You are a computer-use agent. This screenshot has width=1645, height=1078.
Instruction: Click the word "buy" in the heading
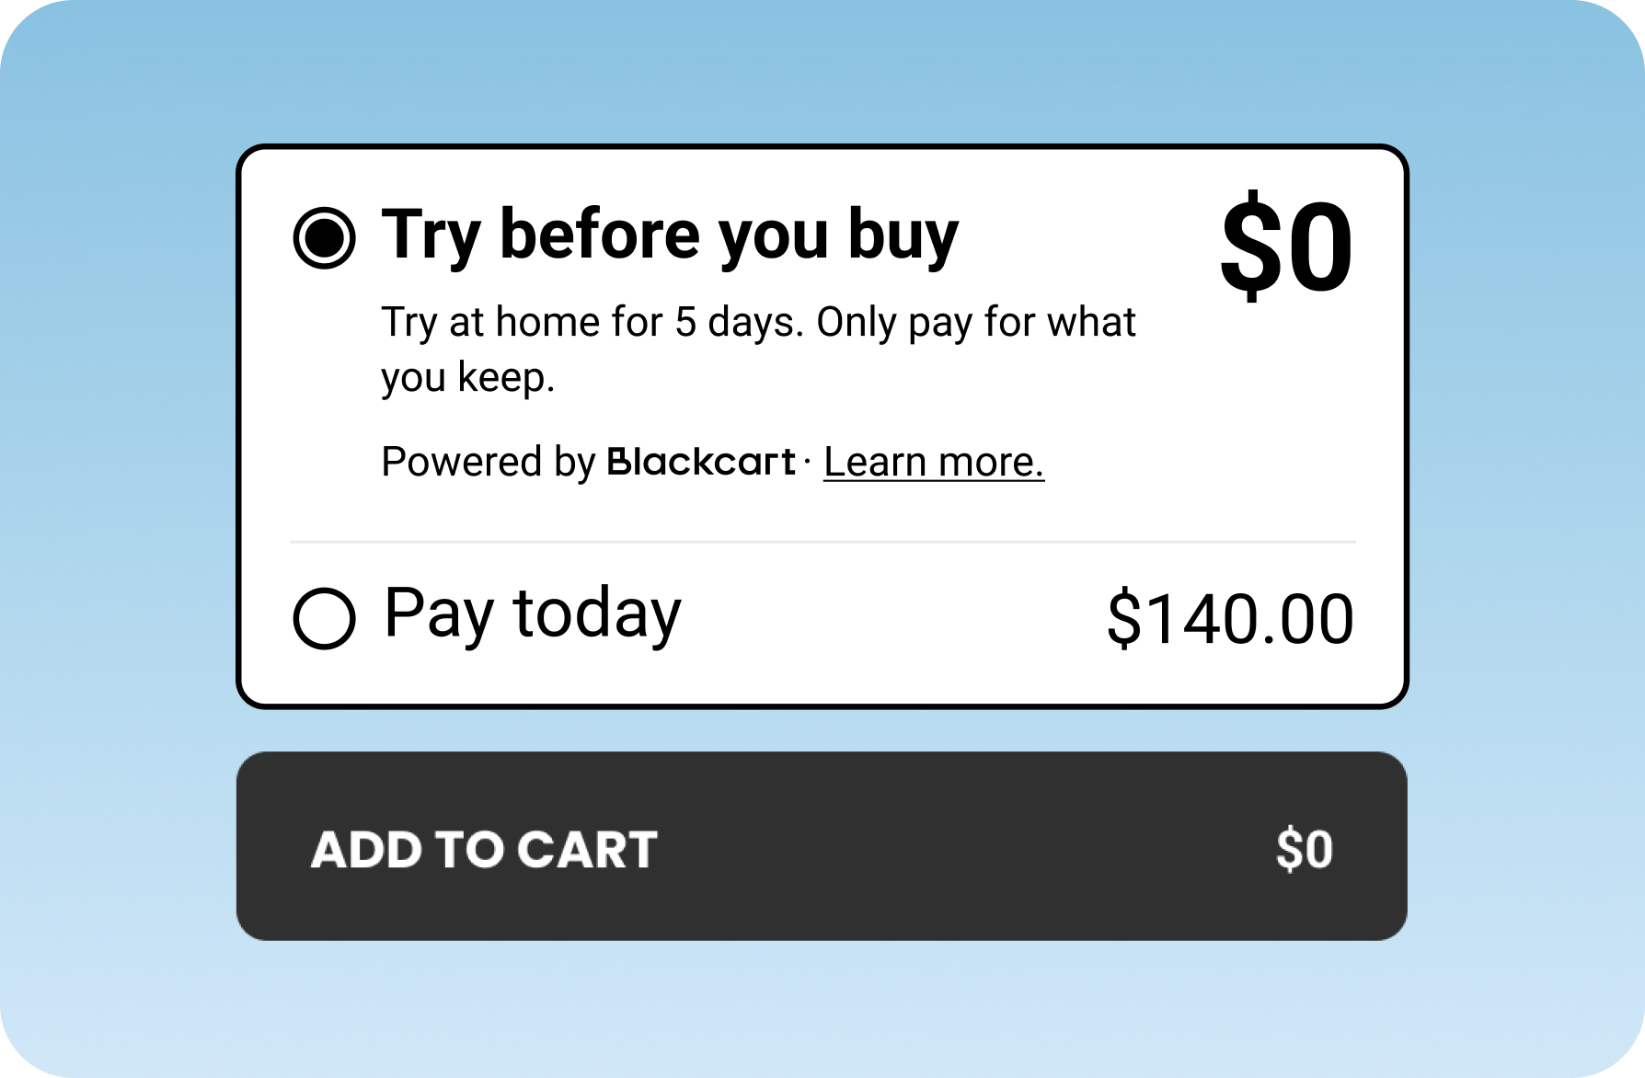pyautogui.click(x=903, y=236)
